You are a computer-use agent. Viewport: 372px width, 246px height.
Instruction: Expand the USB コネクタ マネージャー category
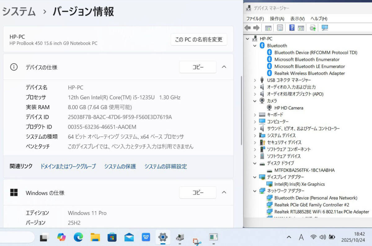[x=255, y=80]
